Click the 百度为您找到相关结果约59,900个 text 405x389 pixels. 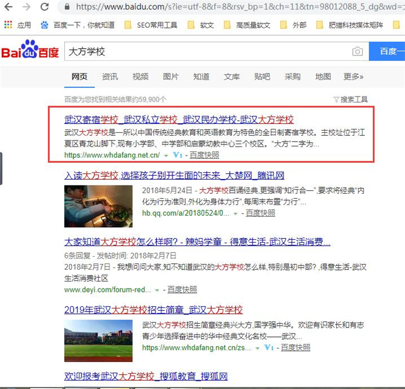[x=116, y=99]
